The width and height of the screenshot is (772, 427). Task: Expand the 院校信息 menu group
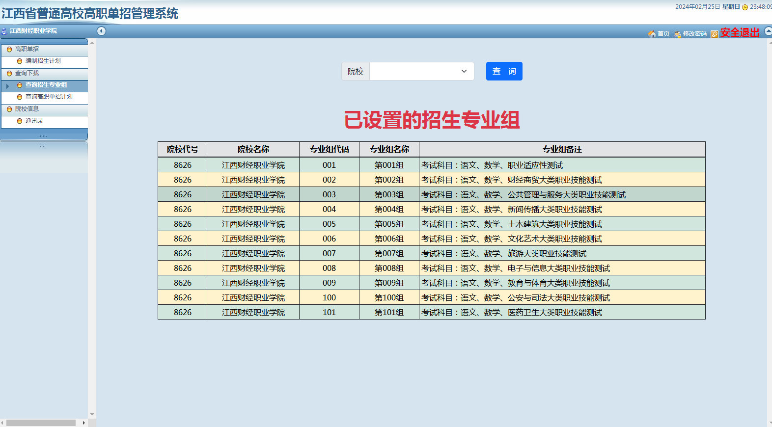coord(45,109)
